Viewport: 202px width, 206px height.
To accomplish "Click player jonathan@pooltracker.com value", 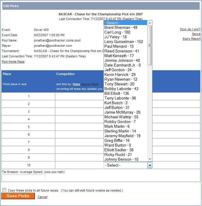I will tap(53, 46).
